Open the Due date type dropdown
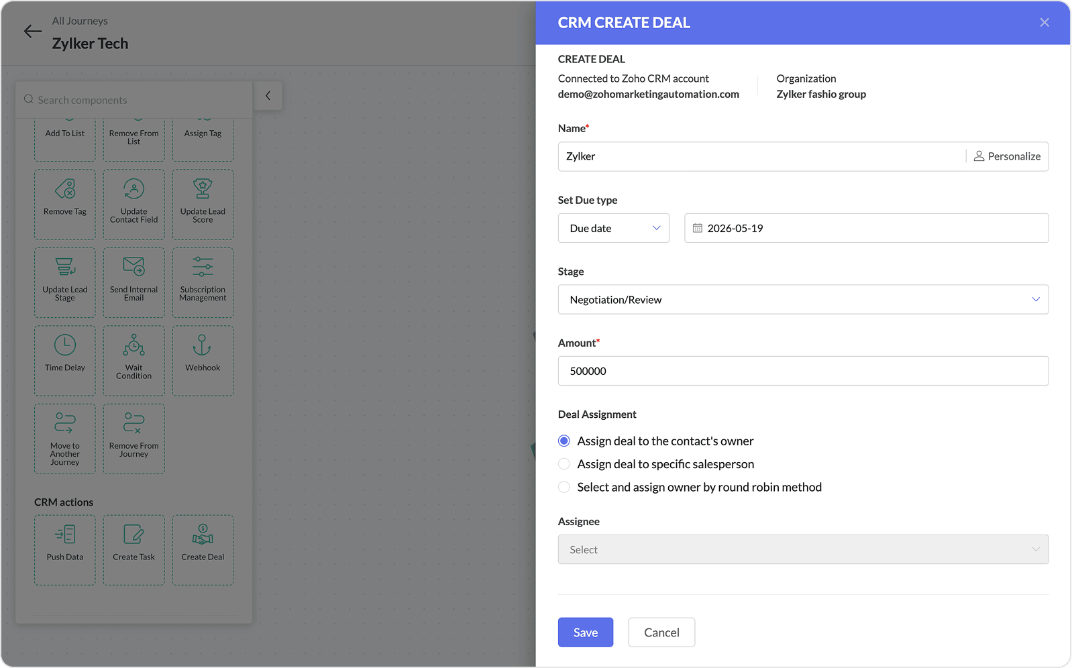 tap(614, 228)
